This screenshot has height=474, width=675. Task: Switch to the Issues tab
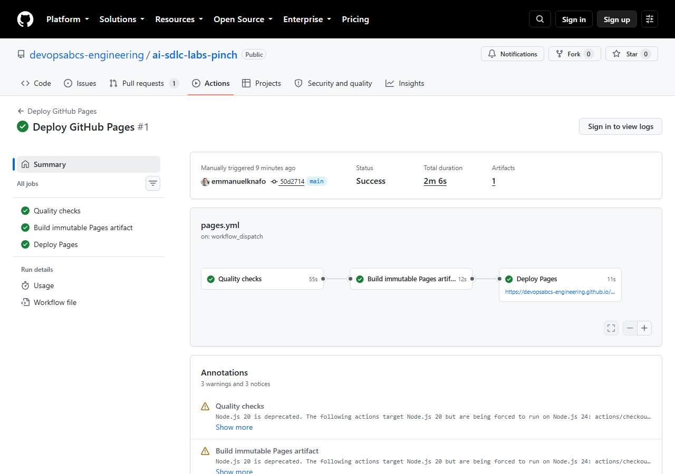coord(80,83)
